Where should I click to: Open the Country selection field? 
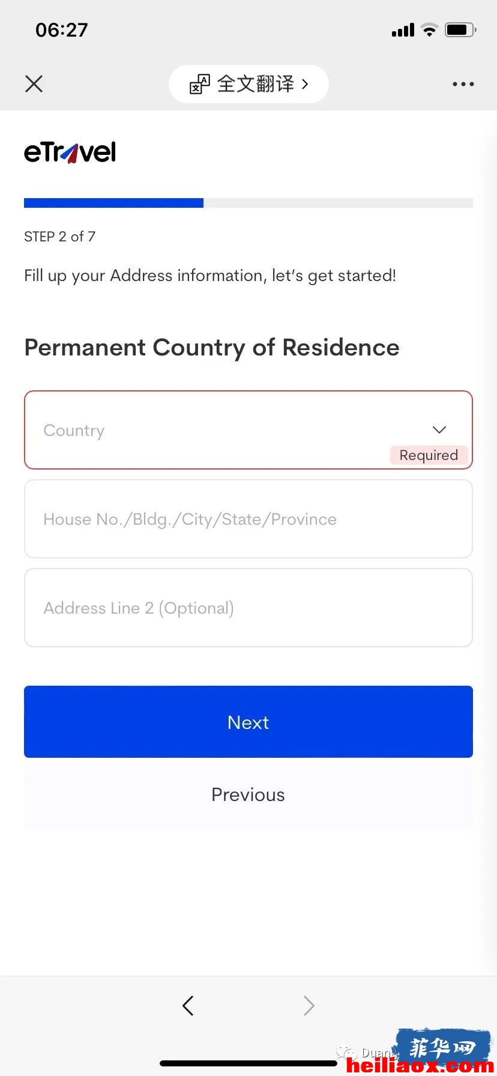point(248,430)
